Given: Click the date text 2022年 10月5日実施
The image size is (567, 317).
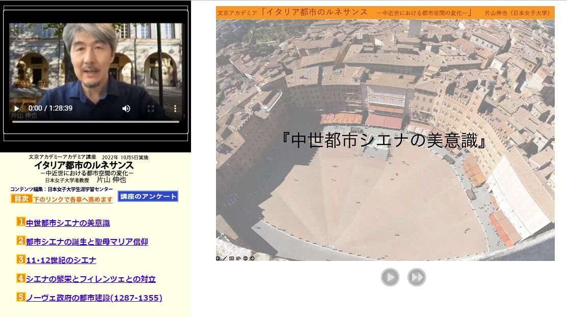Looking at the screenshot, I should click(125, 157).
